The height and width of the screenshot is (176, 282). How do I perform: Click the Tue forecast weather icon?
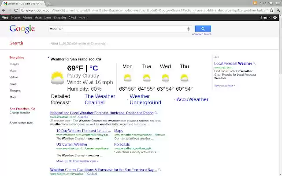tap(146, 78)
